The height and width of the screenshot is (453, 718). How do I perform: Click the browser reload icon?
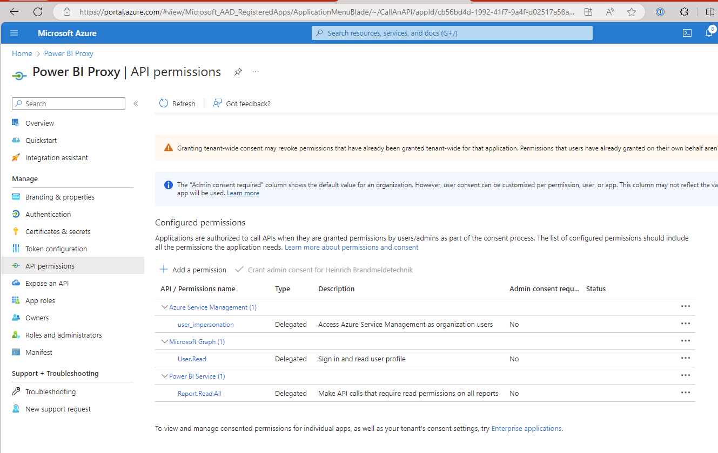[38, 11]
